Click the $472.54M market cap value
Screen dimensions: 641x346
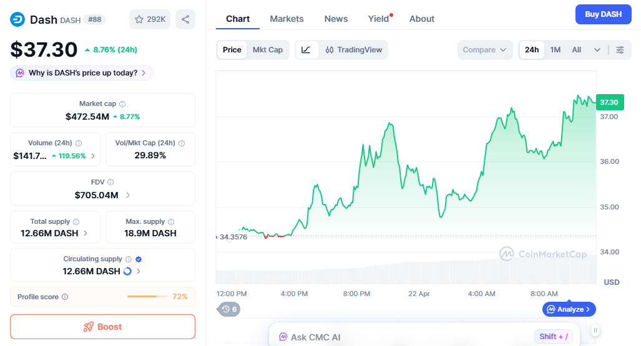coord(87,117)
